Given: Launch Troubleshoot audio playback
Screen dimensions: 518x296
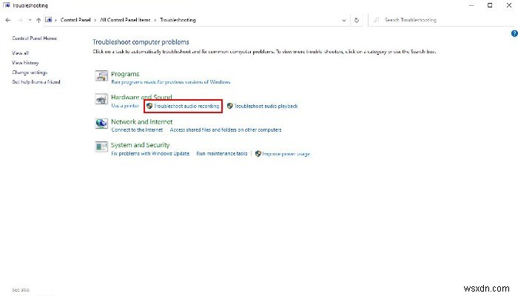Looking at the screenshot, I should tap(266, 106).
